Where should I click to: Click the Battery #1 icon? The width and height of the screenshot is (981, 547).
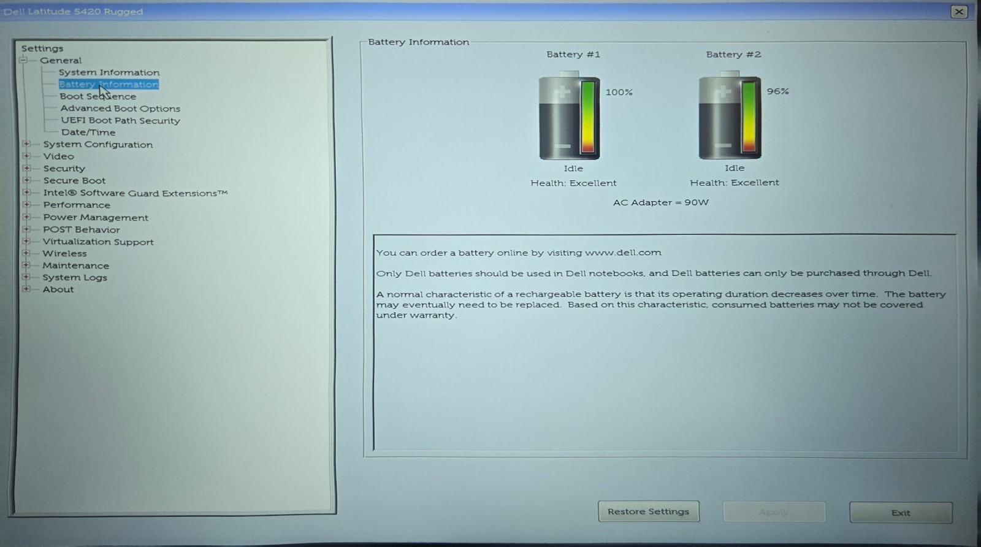[x=569, y=115]
